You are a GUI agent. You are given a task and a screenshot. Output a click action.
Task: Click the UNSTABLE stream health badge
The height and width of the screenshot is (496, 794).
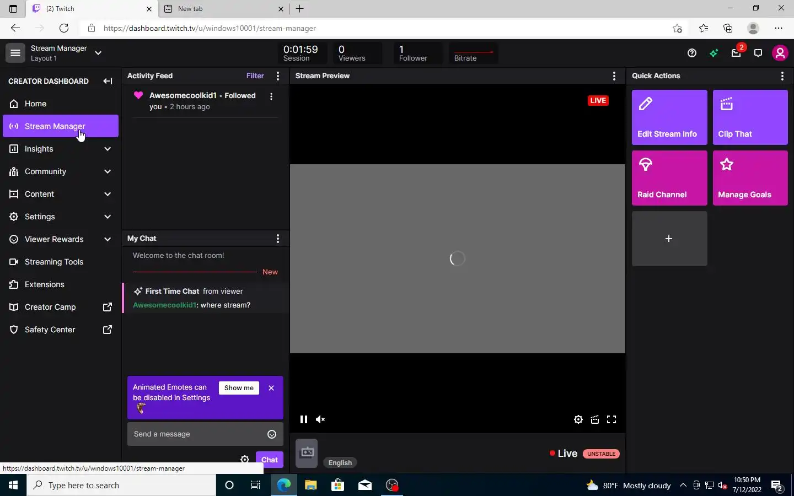coord(601,454)
